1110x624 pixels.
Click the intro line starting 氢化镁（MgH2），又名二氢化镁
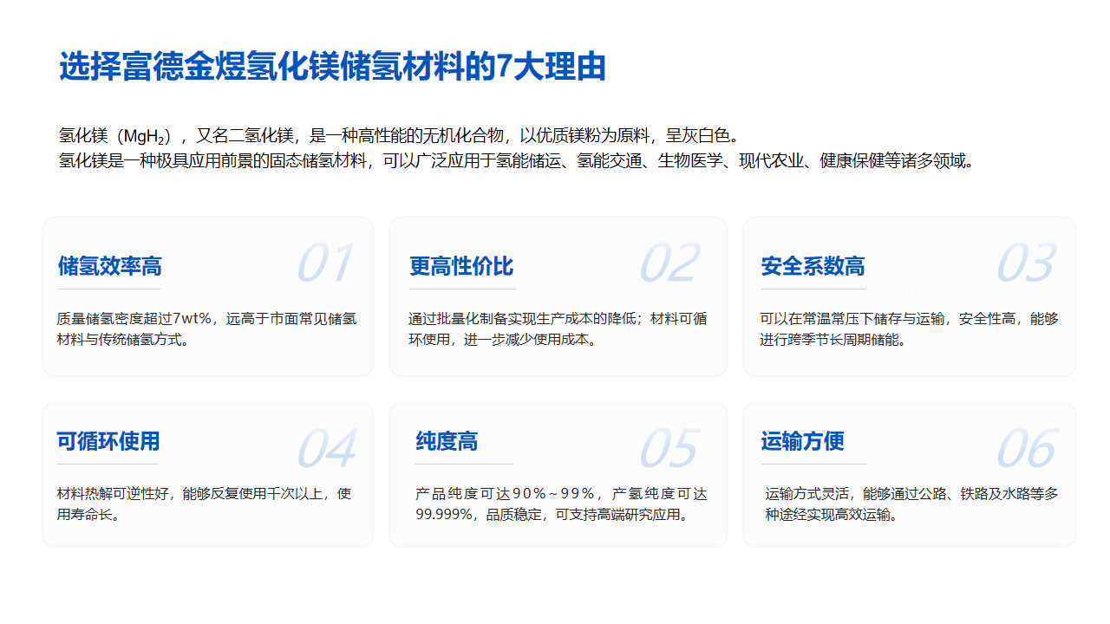tap(399, 136)
